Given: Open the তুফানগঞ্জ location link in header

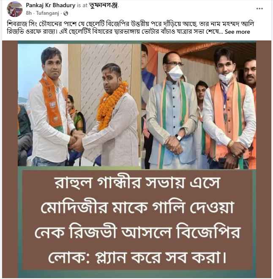Looking at the screenshot, I should (x=103, y=5).
